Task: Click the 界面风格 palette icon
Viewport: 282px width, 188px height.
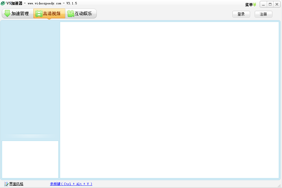Action: point(6,184)
